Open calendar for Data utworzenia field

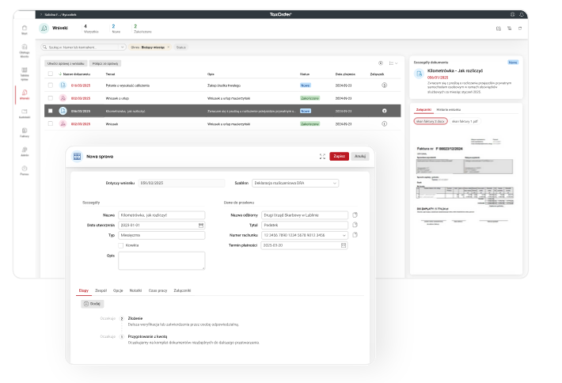point(202,225)
